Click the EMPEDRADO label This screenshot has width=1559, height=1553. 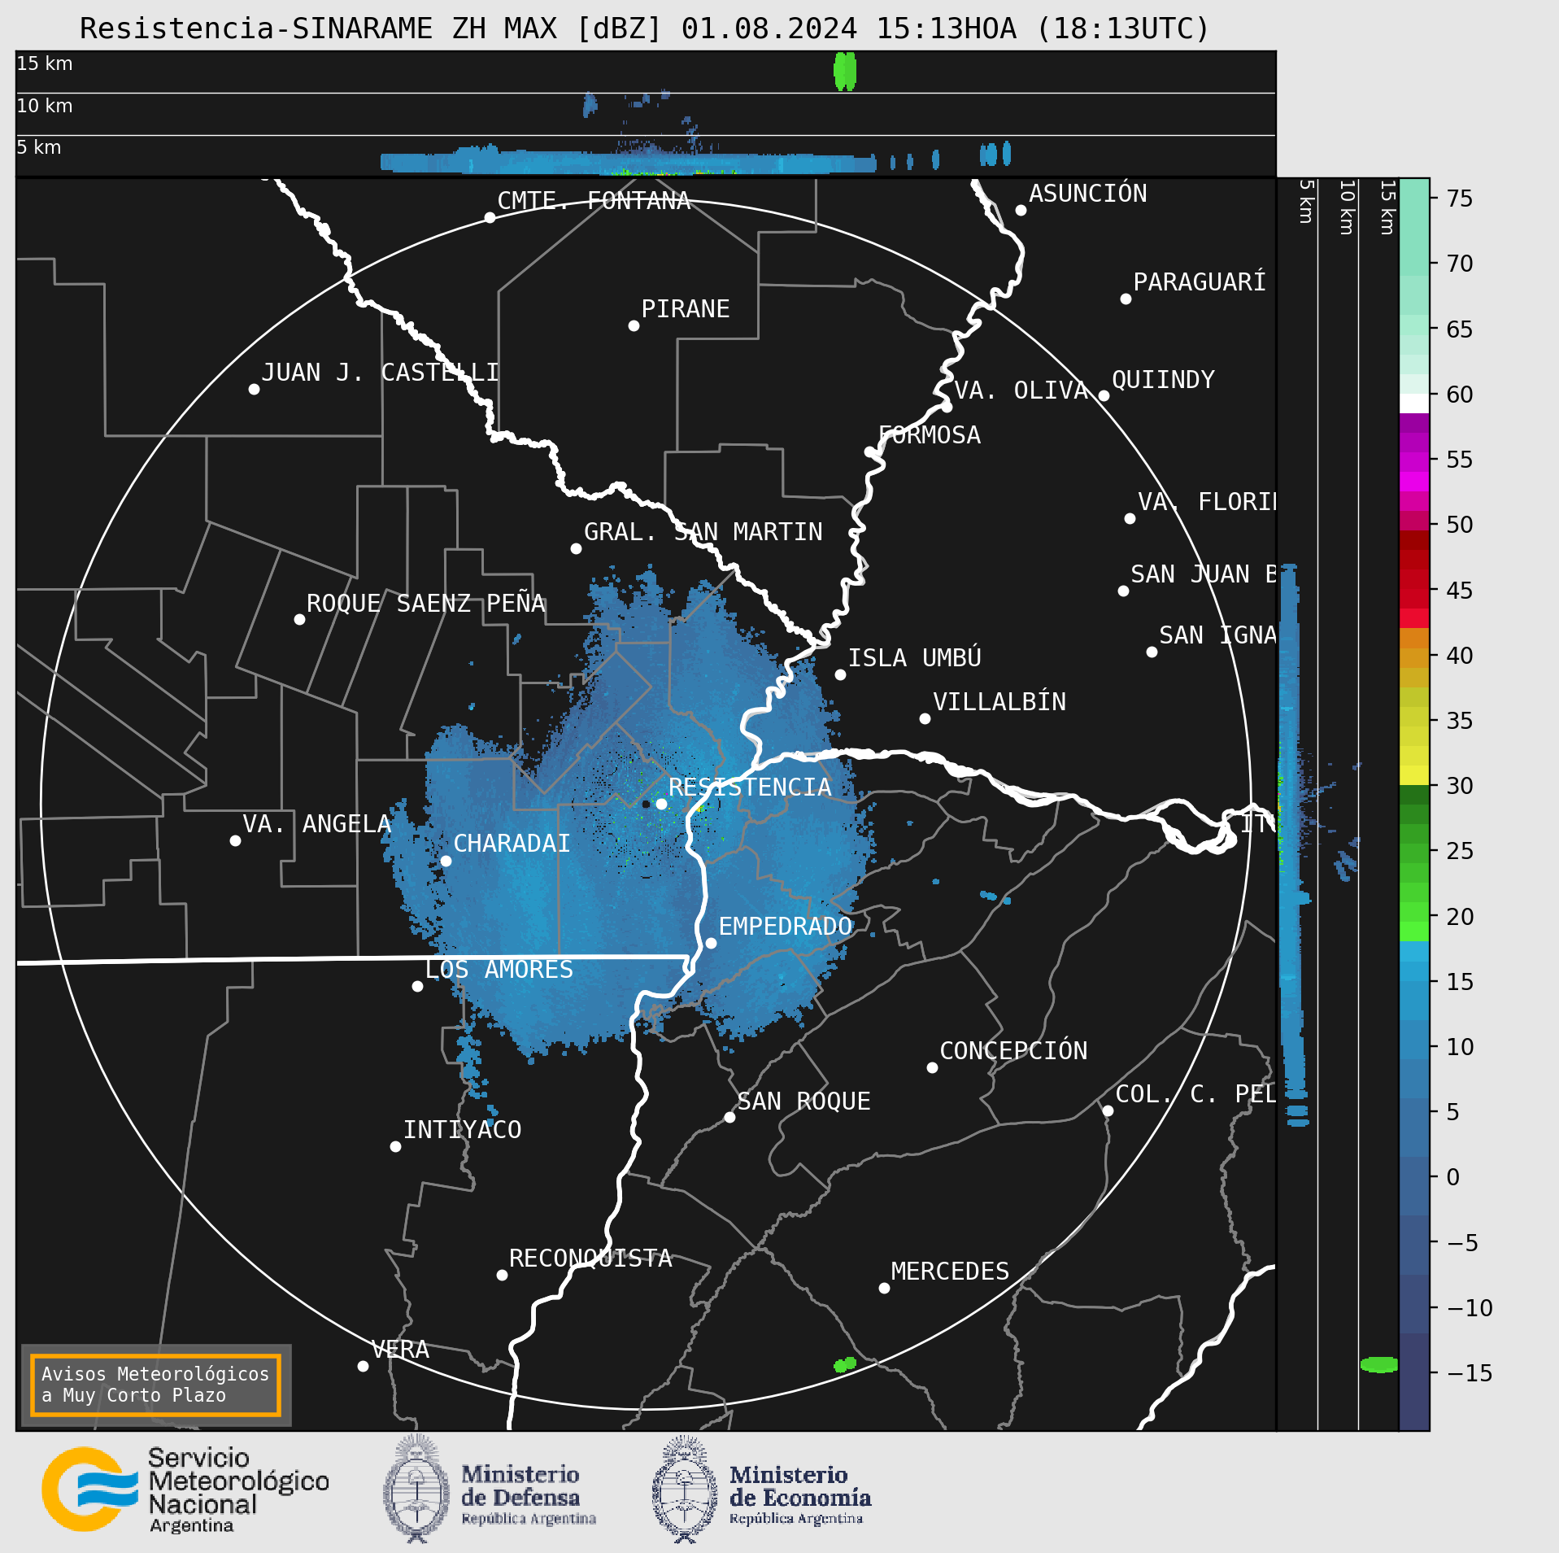pyautogui.click(x=785, y=927)
